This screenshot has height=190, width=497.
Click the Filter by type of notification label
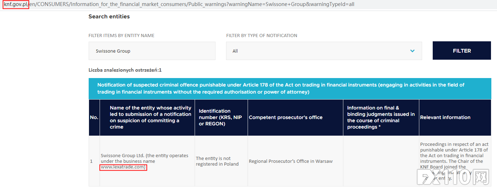[x=261, y=36]
